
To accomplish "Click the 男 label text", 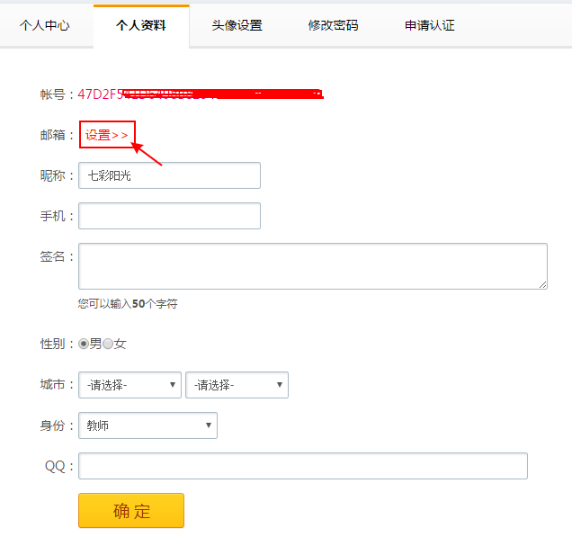I will coord(95,344).
